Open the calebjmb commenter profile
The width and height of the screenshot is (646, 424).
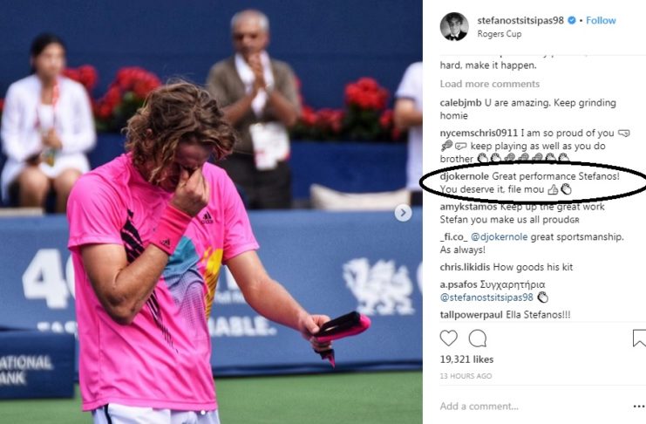coord(460,103)
